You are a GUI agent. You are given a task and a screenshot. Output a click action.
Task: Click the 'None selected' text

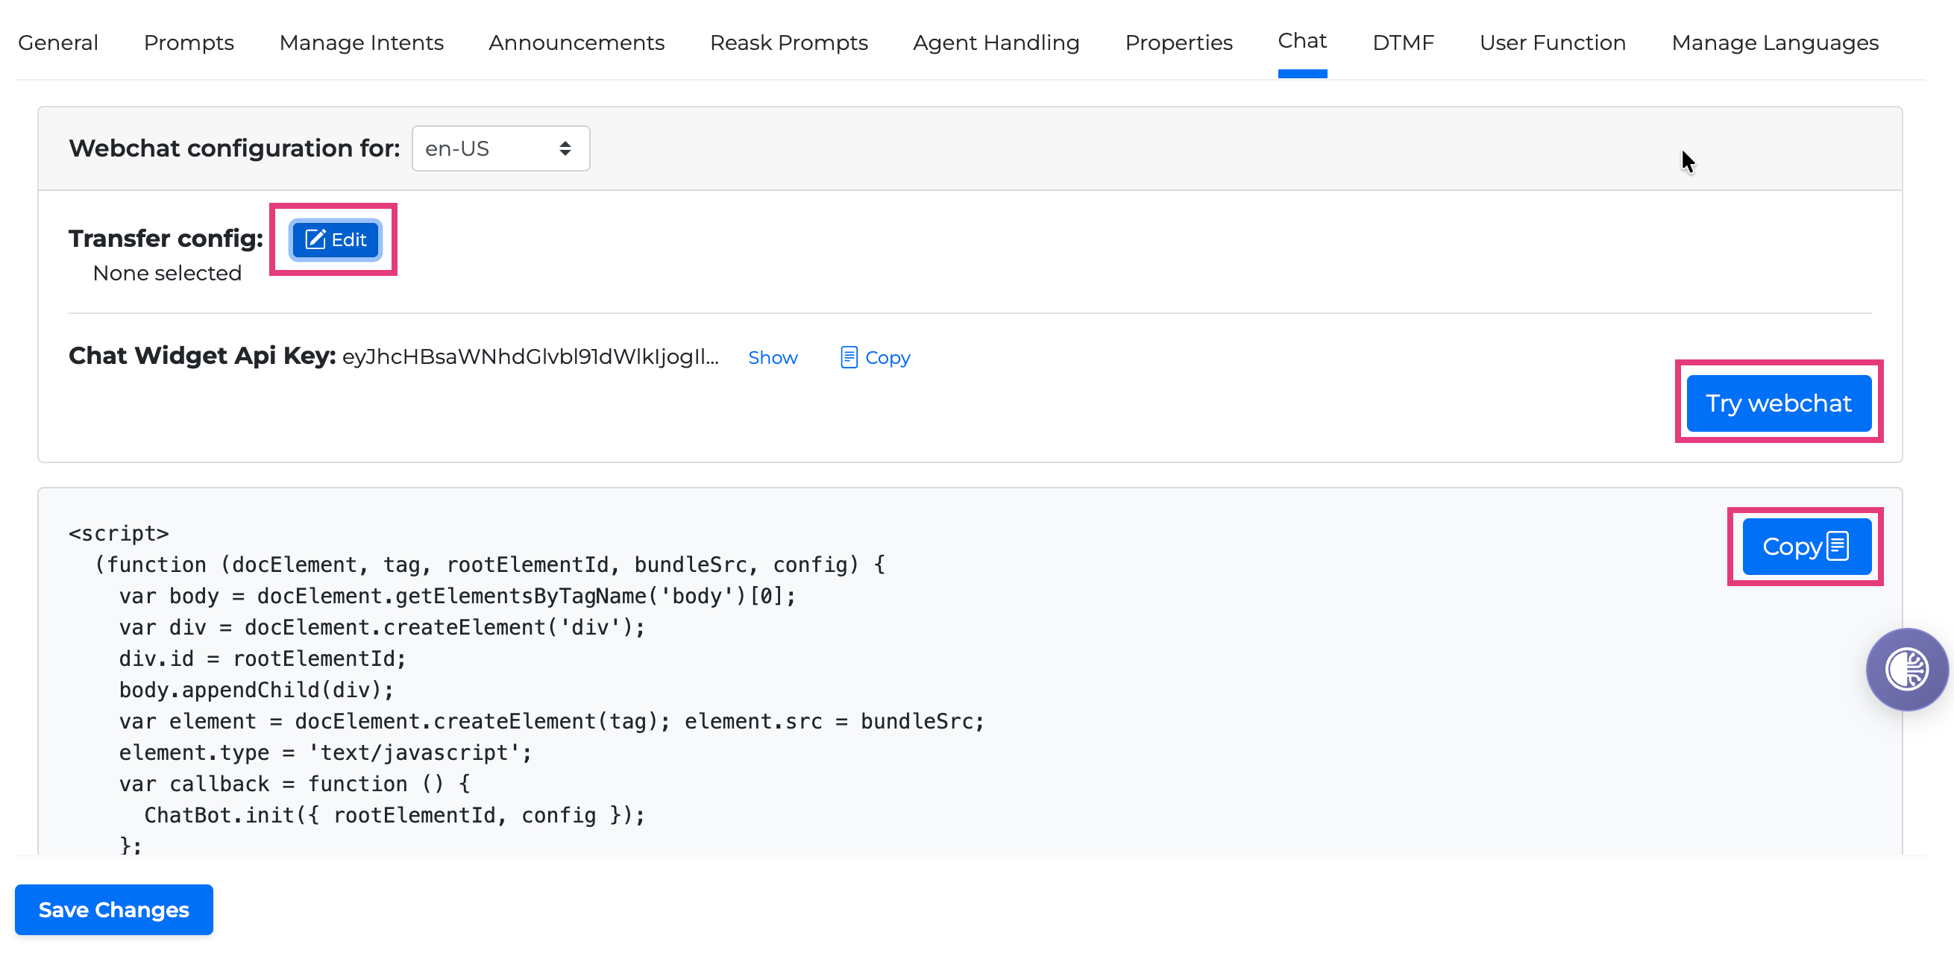(167, 273)
